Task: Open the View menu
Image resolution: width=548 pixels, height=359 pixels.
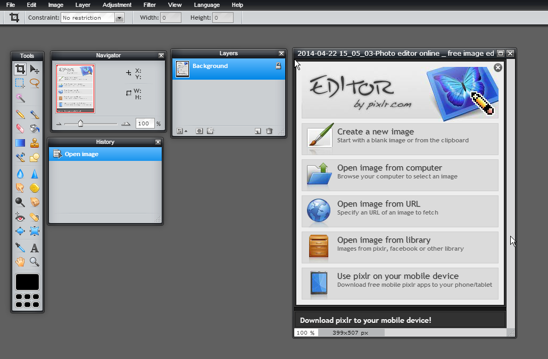Action: 175,5
